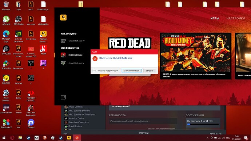Screen dimensions: 251x141
Task: Click Закрыть button in RAGE error dialog
Action: tap(150, 70)
